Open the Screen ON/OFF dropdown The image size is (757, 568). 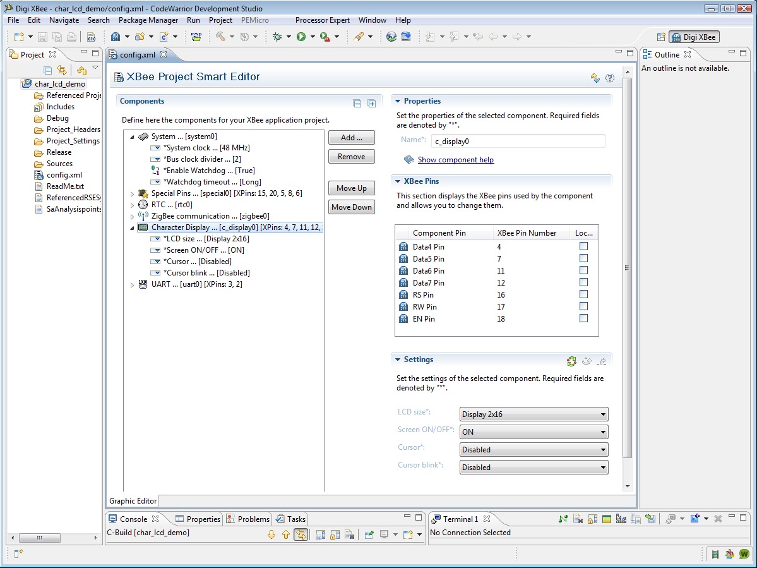(x=533, y=432)
